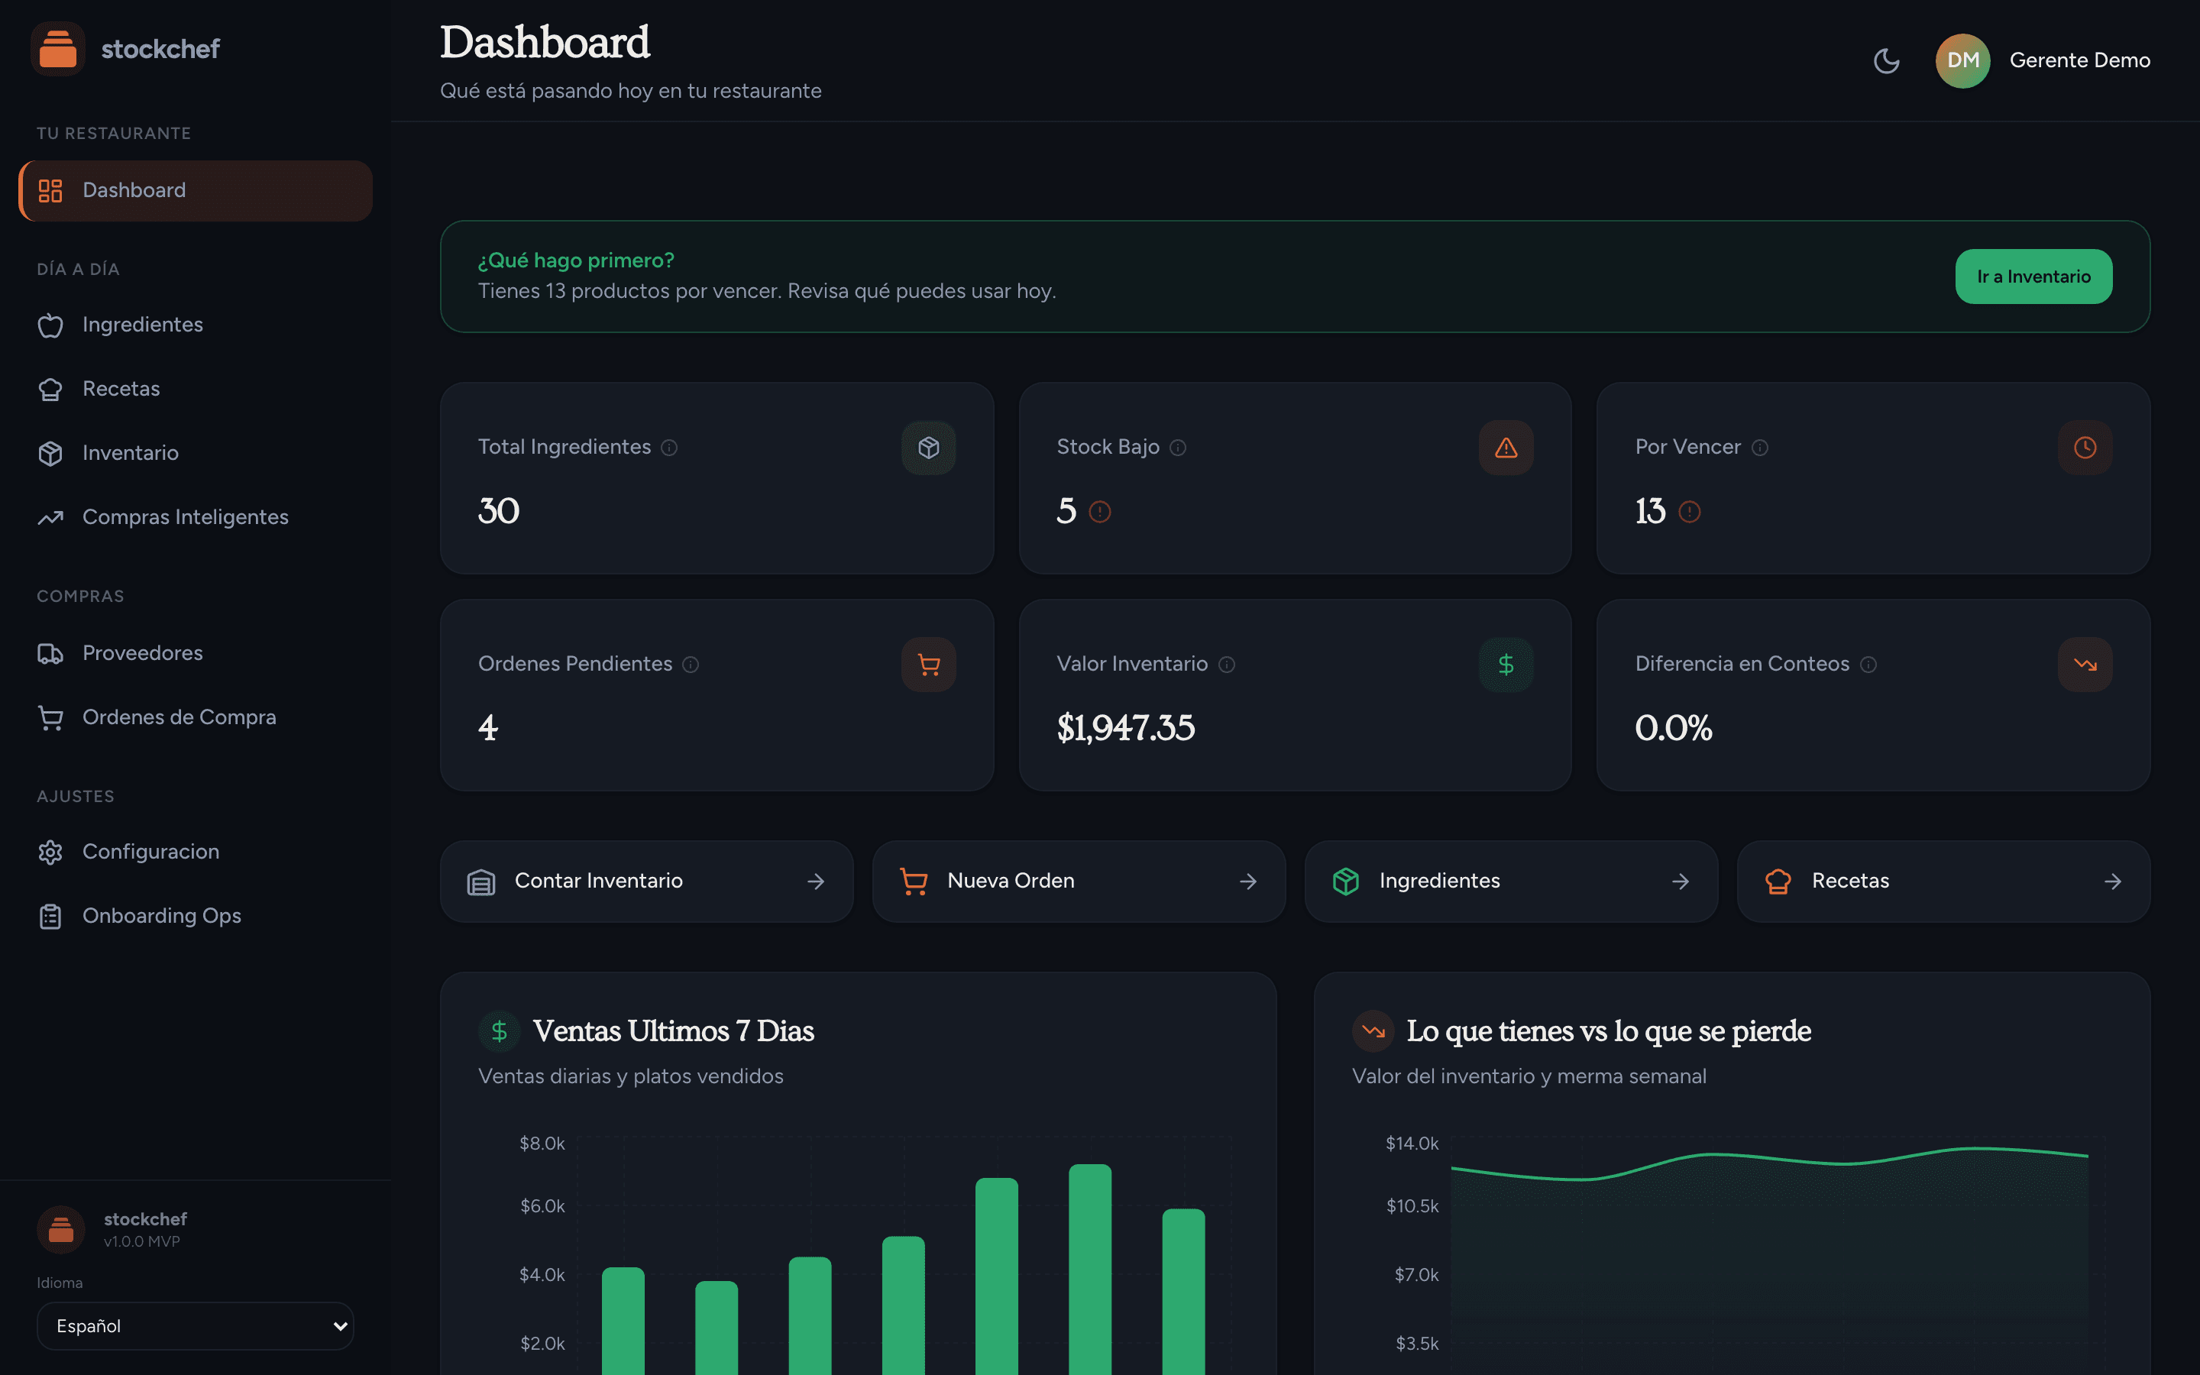Open Ingredientes in the sidebar menu
Image resolution: width=2200 pixels, height=1375 pixels.
click(x=196, y=325)
